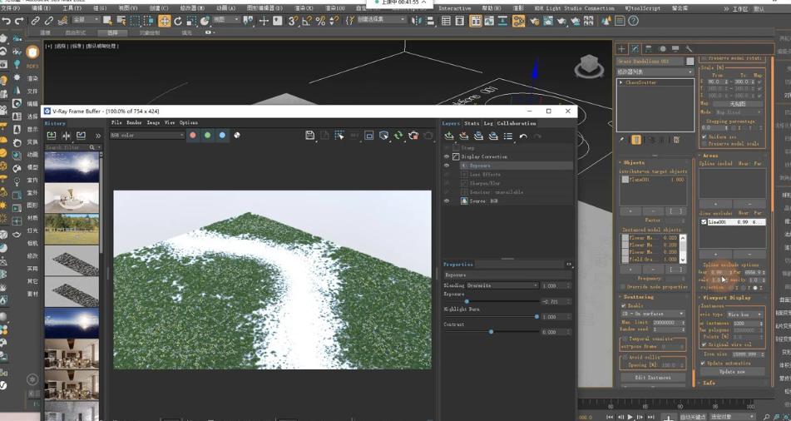This screenshot has height=421, width=791.
Task: Click the mono/alpha channel icon in frame buffer
Action: 237,136
